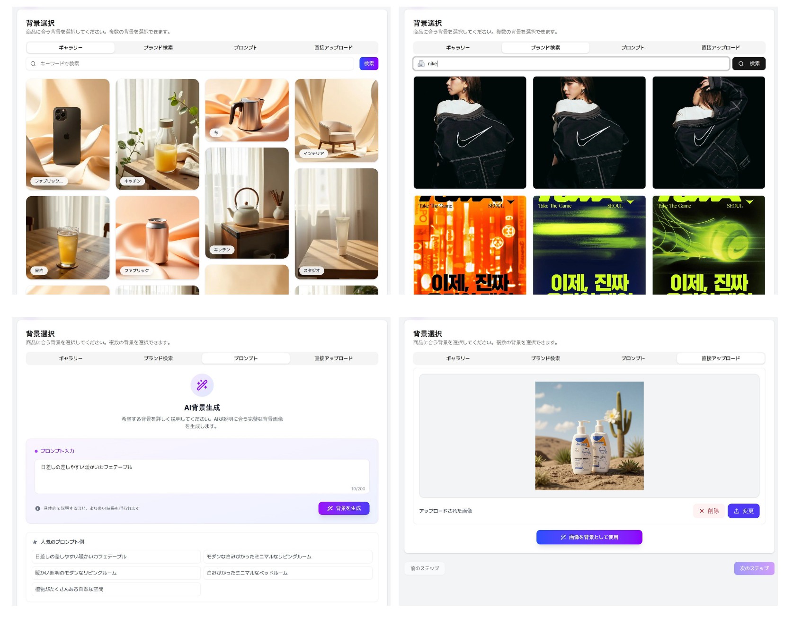Click the magic wand AI背景生成 icon
Screen dimensions: 793x618
tap(202, 385)
